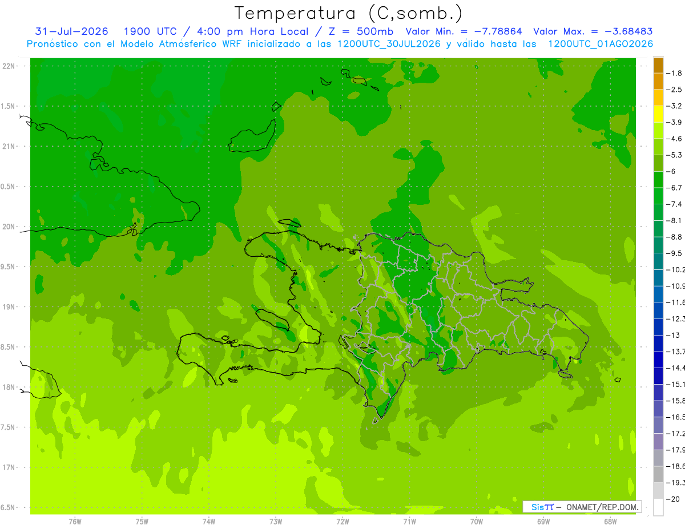
Task: Click the '71W' longitude axis label
Action: pyautogui.click(x=409, y=522)
